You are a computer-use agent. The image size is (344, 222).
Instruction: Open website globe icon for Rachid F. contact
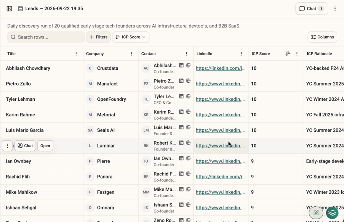[x=188, y=174]
